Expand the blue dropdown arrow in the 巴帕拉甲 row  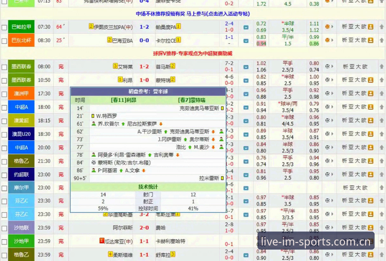click(x=246, y=28)
